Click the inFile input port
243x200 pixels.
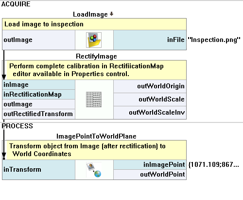150,40
